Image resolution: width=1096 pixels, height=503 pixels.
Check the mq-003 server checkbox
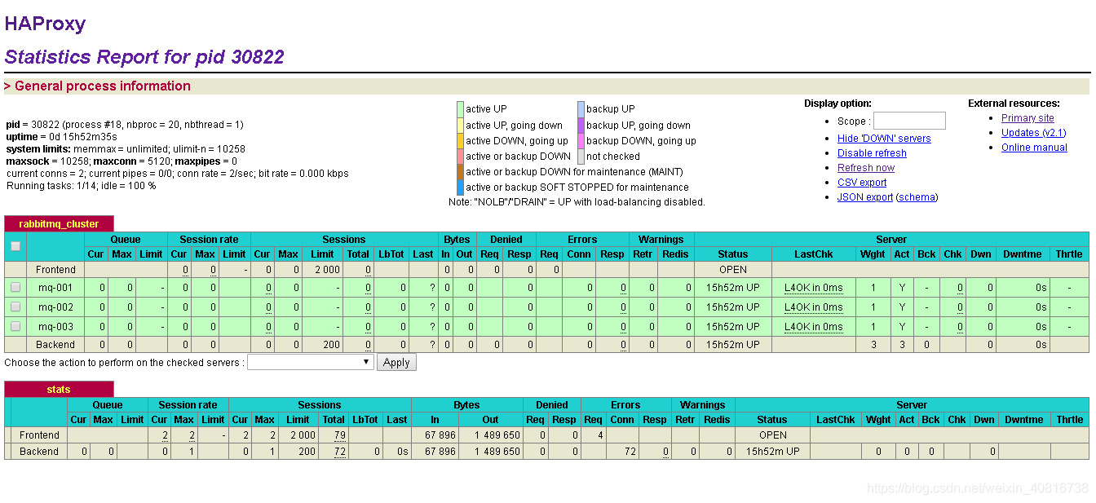(x=15, y=326)
